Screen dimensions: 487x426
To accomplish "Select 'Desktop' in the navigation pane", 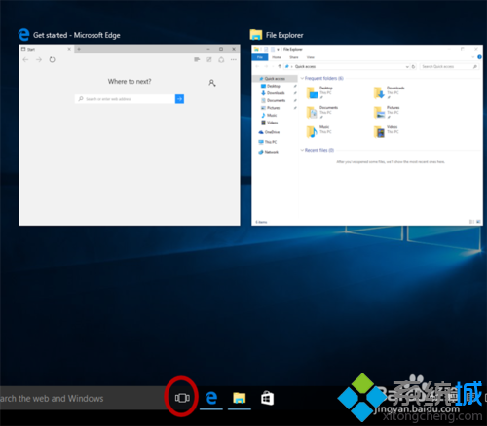I will pos(274,86).
